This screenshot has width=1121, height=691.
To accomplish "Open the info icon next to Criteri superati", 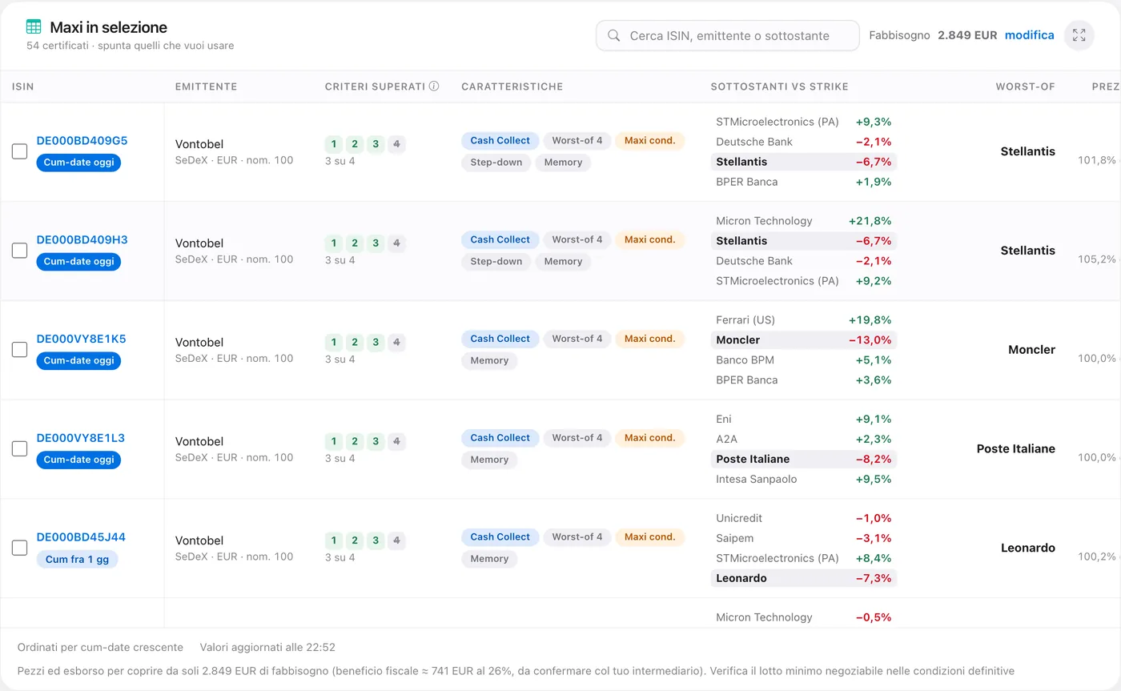I will click(434, 86).
